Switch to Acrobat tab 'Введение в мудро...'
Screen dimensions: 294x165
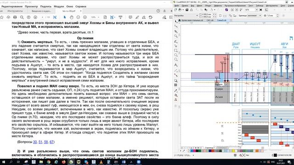[41, 11]
